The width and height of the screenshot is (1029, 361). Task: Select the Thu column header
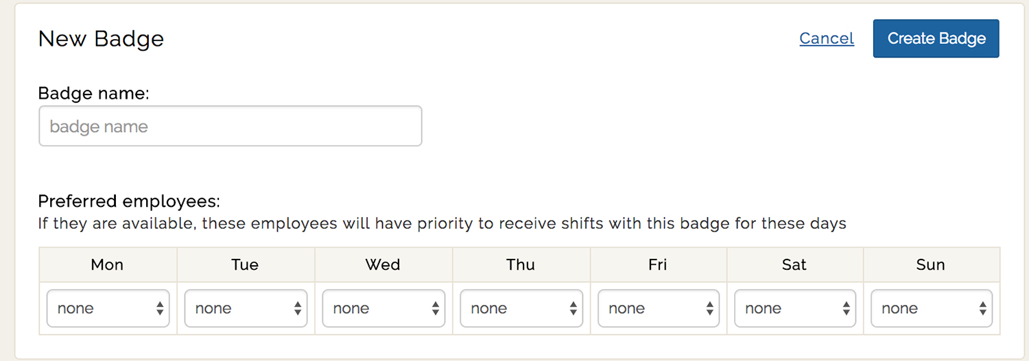point(521,265)
